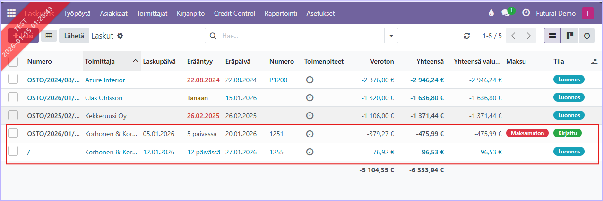This screenshot has width=603, height=201.
Task: Open the activities clock icon in navbar
Action: tap(525, 13)
